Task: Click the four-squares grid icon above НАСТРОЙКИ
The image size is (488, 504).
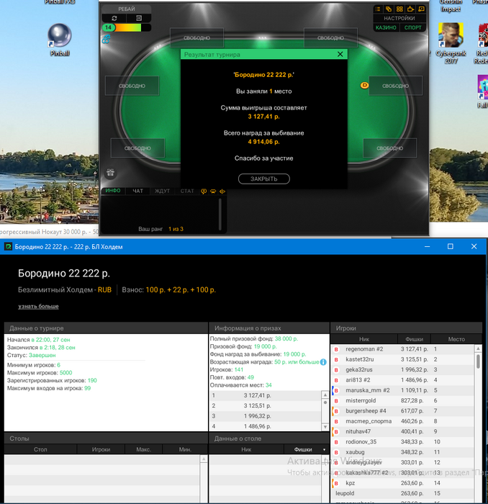Action: tap(399, 9)
